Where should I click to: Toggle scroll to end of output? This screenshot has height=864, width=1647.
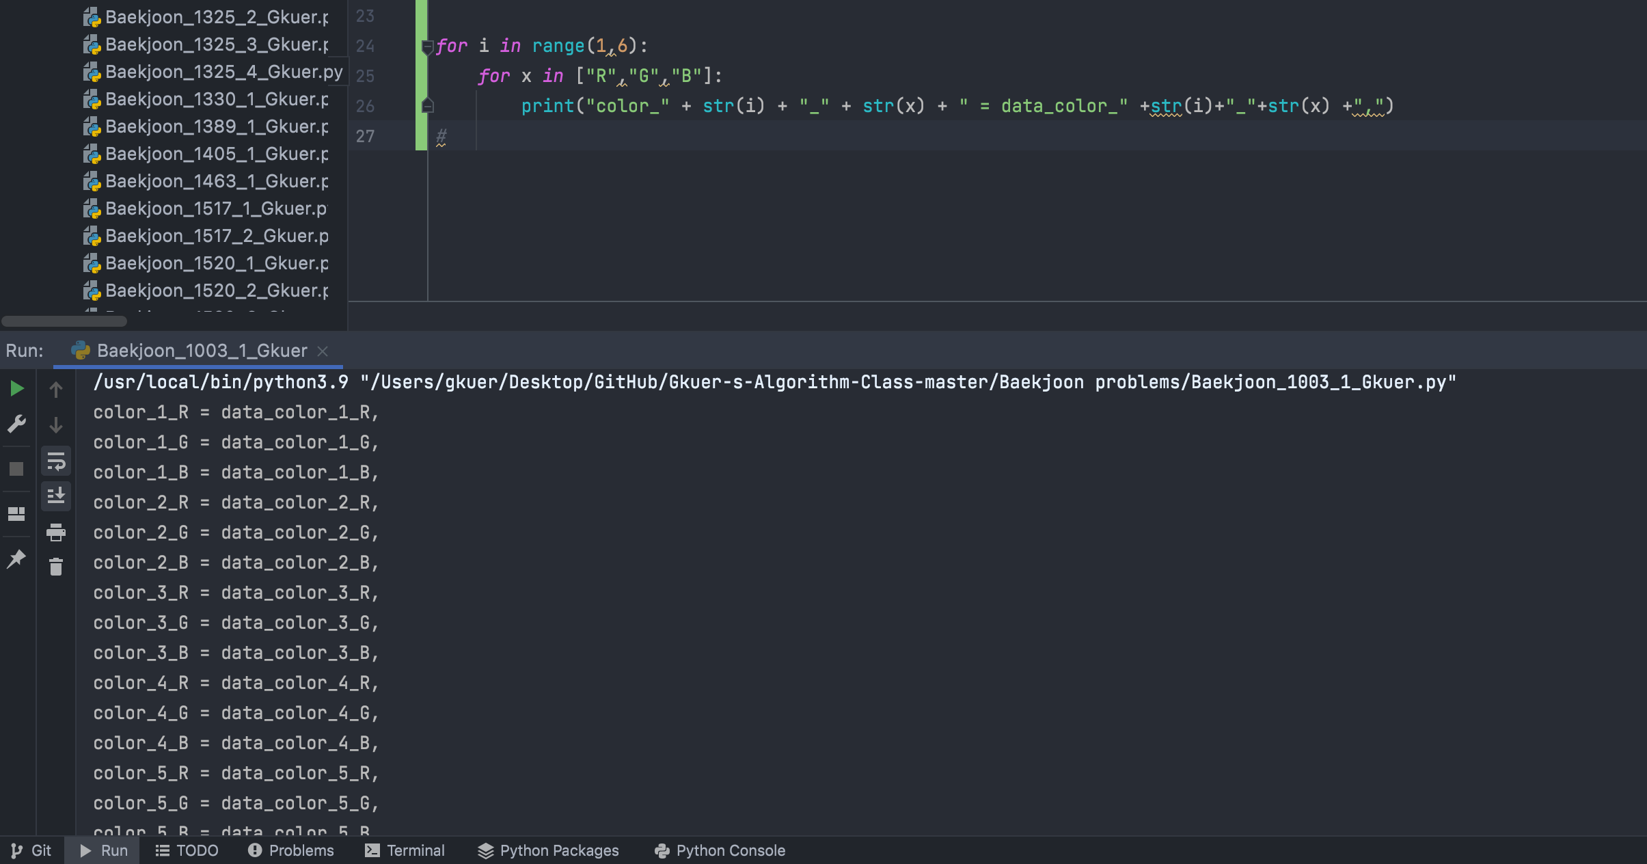pyautogui.click(x=56, y=495)
